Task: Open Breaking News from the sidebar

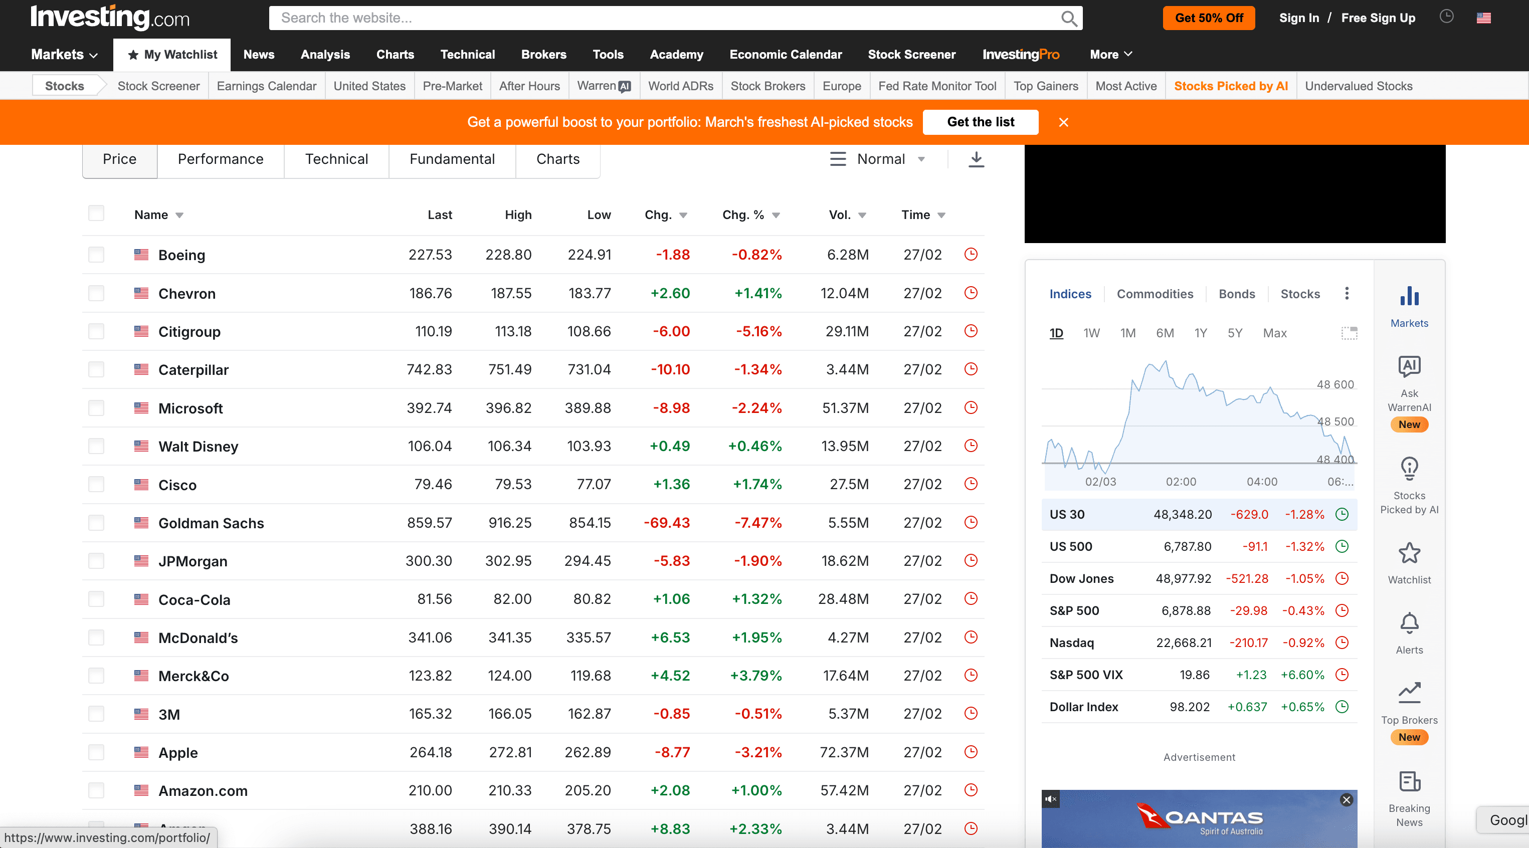Action: tap(1409, 782)
